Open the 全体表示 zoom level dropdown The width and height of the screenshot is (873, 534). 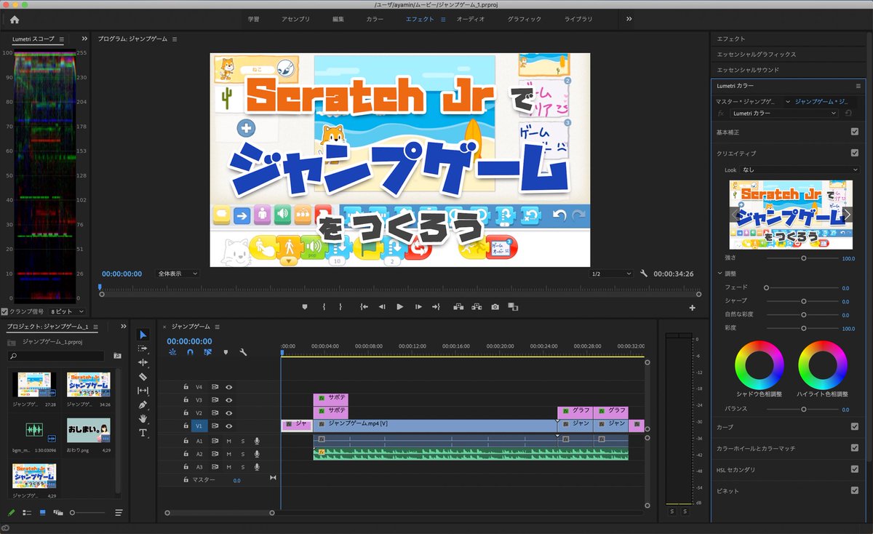pyautogui.click(x=178, y=274)
